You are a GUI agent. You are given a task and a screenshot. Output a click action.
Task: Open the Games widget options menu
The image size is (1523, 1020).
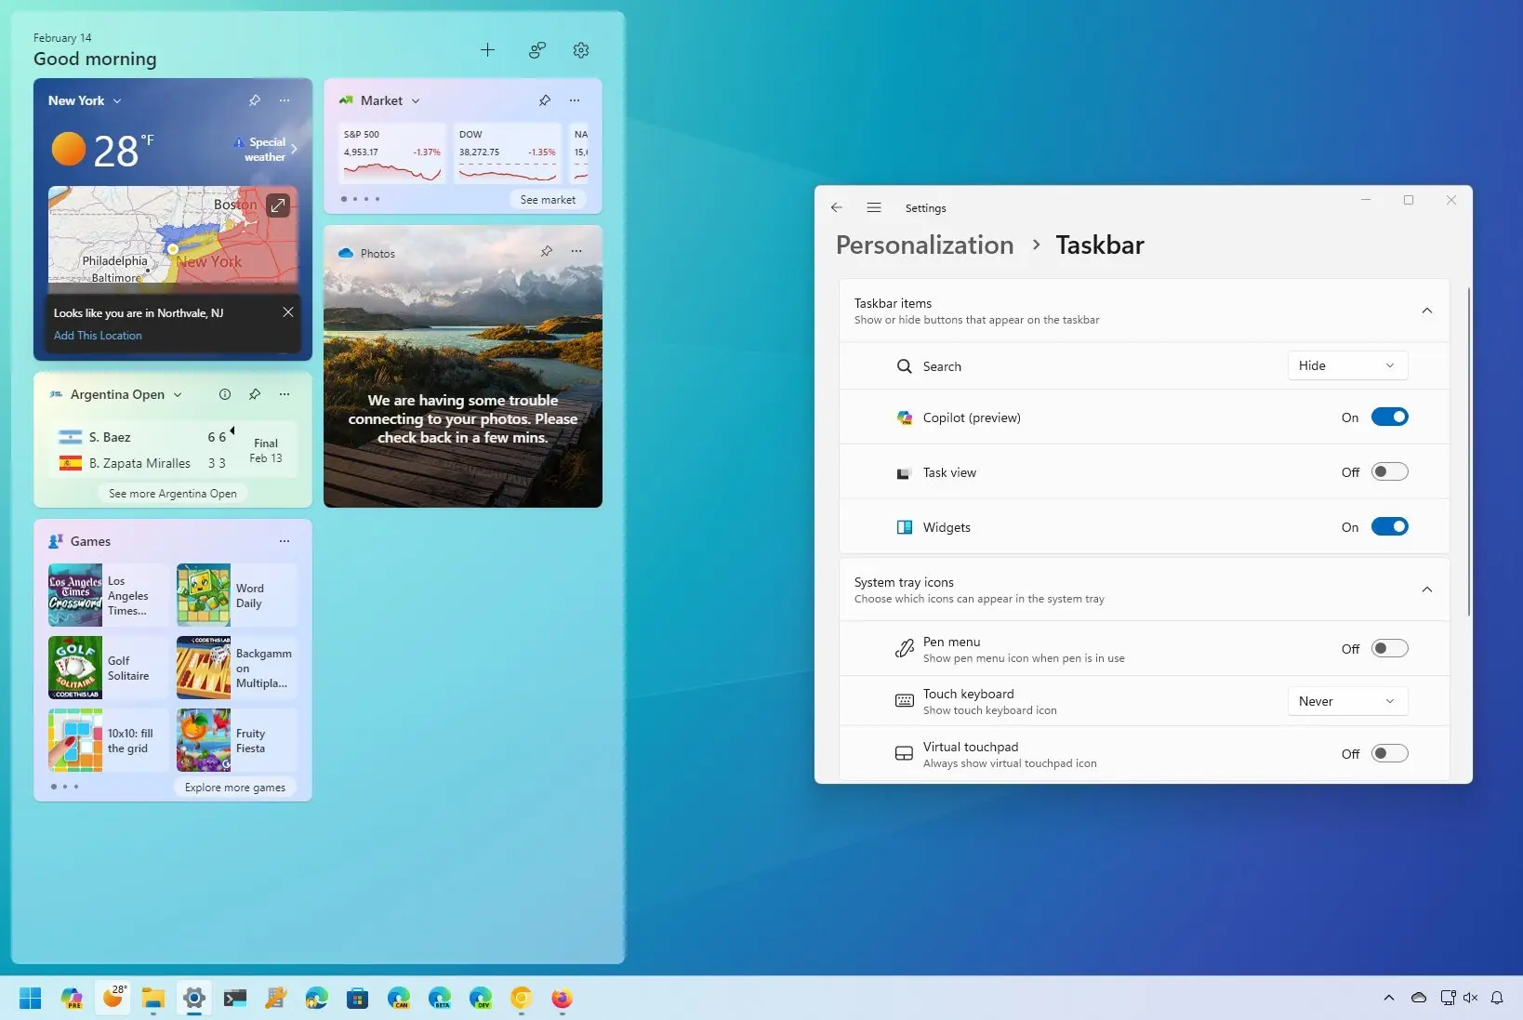point(284,540)
